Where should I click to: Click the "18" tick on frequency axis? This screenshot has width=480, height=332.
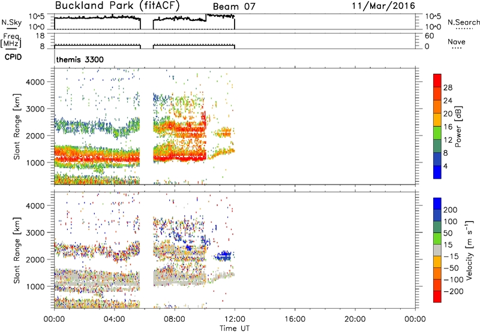pos(40,36)
